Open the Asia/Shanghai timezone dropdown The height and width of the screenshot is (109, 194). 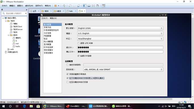[x=120, y=39]
